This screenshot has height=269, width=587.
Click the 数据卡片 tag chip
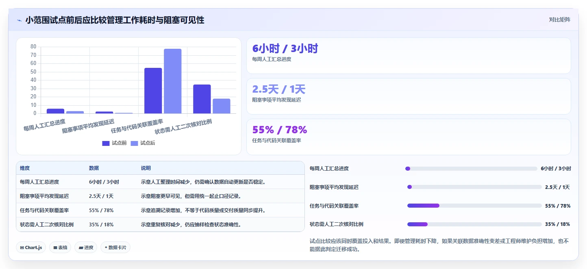coord(115,247)
